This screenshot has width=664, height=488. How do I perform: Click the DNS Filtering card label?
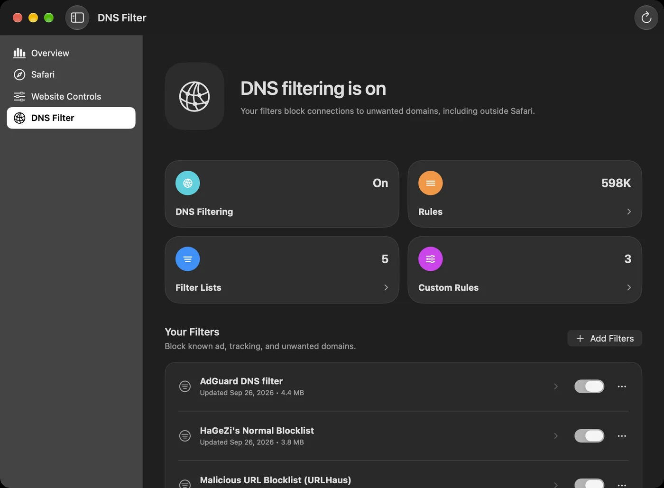pyautogui.click(x=204, y=212)
